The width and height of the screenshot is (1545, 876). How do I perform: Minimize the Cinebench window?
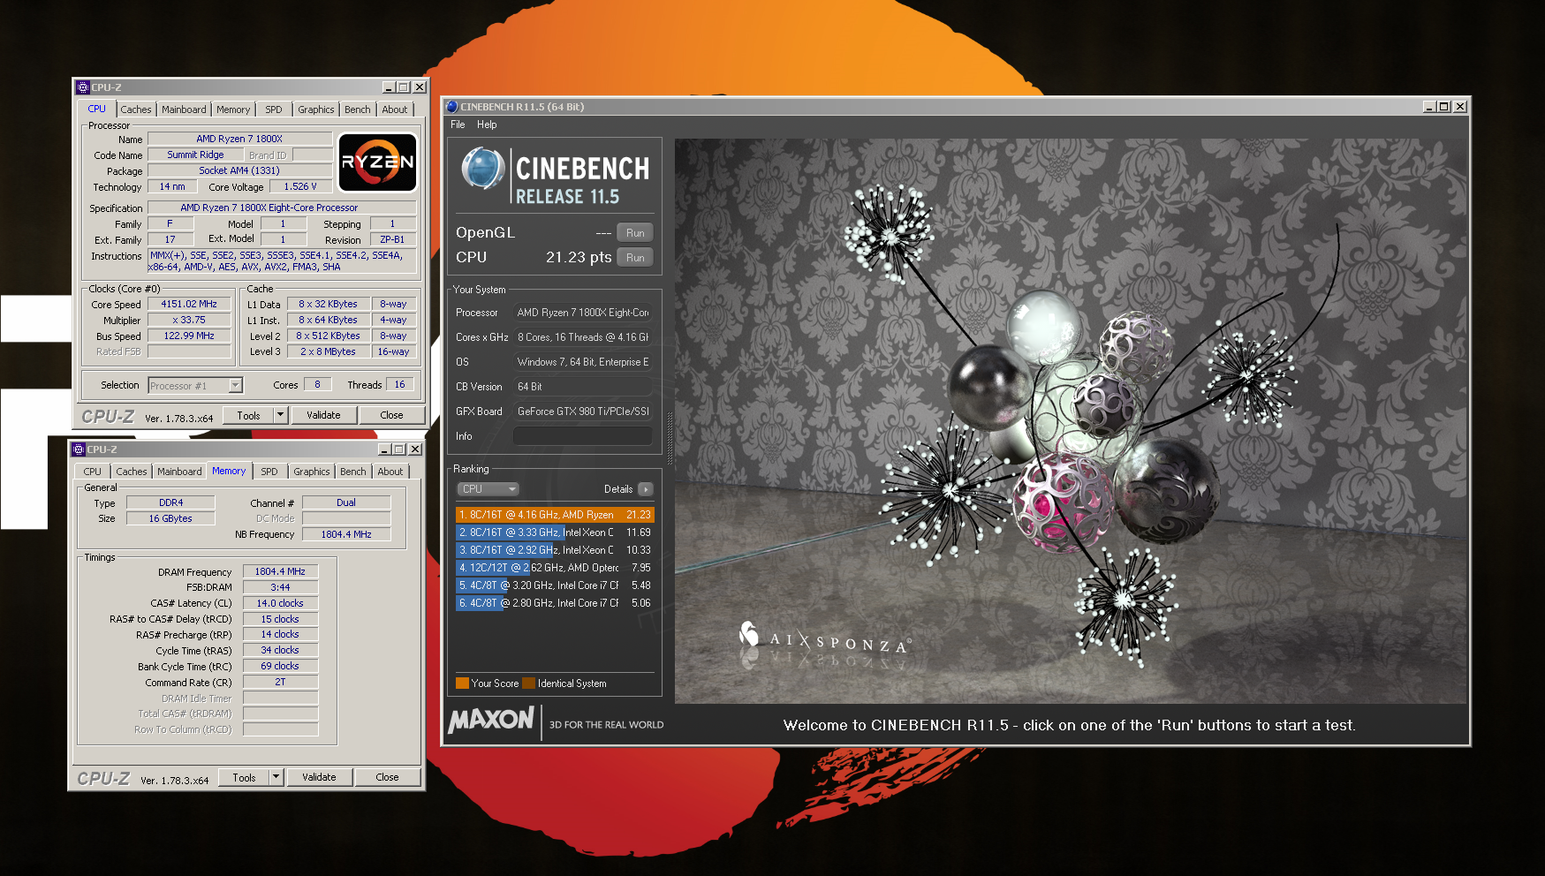(x=1429, y=107)
